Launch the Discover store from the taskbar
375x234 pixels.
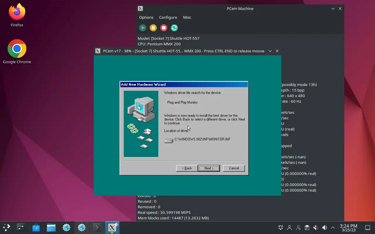(36, 227)
